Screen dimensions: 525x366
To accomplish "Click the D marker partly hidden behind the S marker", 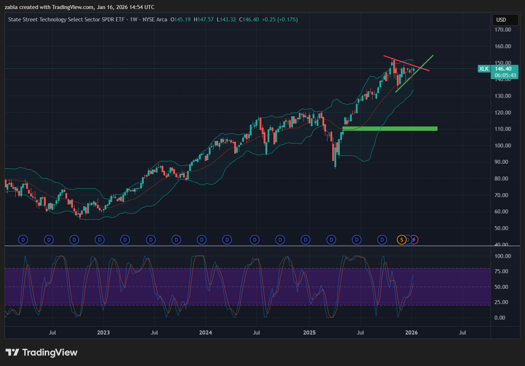I will click(408, 240).
